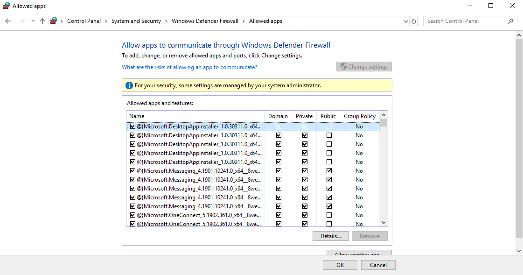The width and height of the screenshot is (523, 275).
Task: Check Public box of last DesktopAppInstaller row
Action: tap(329, 162)
